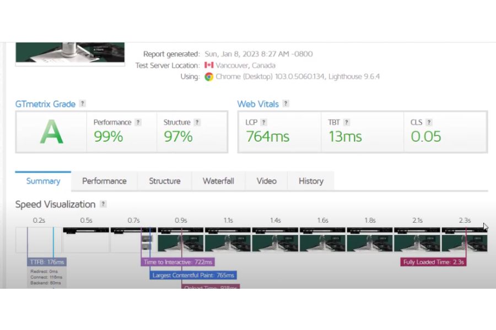The height and width of the screenshot is (330, 496).
Task: Click the help icon beside GTmetrix Grade
Action: (x=83, y=103)
